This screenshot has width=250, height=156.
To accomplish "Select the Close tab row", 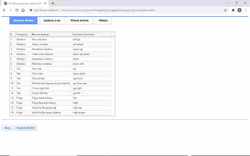I will [x=61, y=74].
